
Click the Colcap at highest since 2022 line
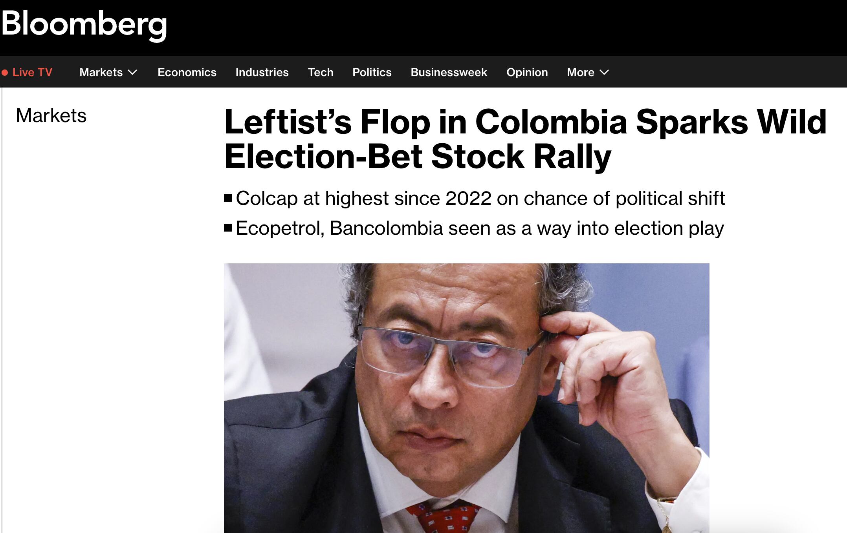[x=480, y=198]
